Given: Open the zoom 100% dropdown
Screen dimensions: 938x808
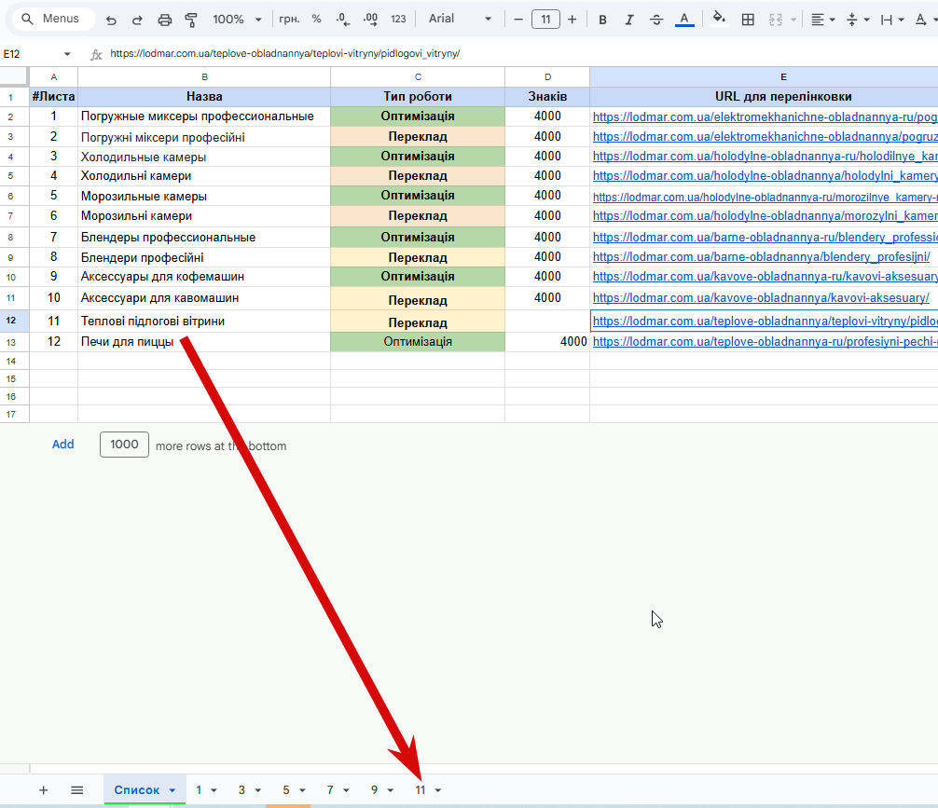Looking at the screenshot, I should [237, 20].
